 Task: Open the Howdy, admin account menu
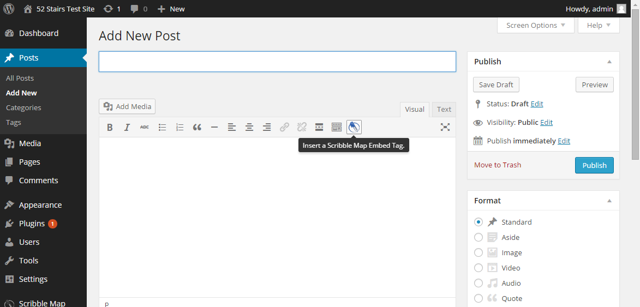(x=596, y=9)
